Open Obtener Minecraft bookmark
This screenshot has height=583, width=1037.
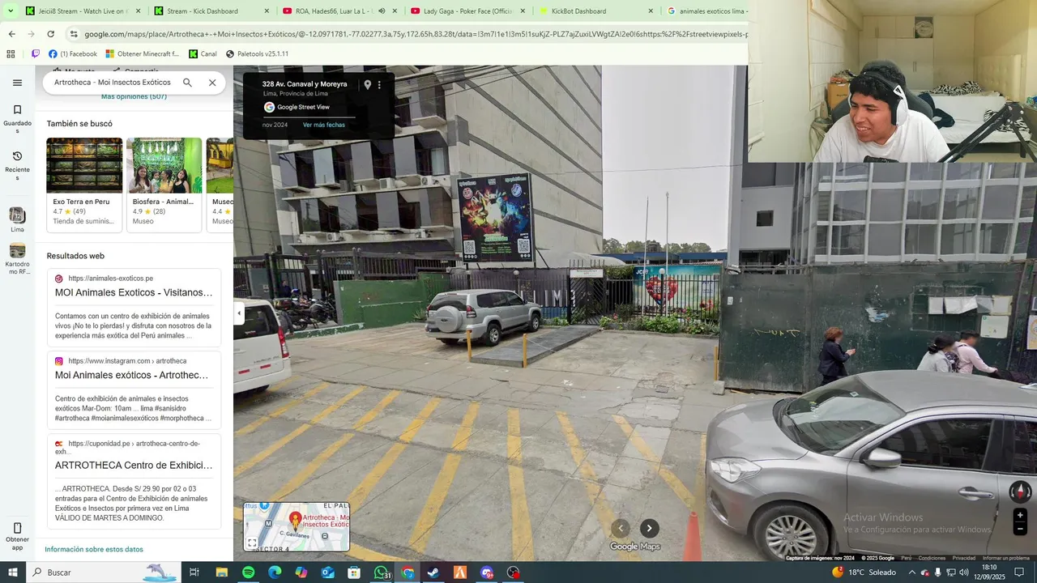point(143,54)
